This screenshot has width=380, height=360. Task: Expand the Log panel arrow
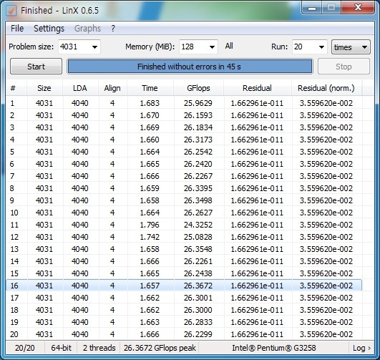pyautogui.click(x=361, y=348)
